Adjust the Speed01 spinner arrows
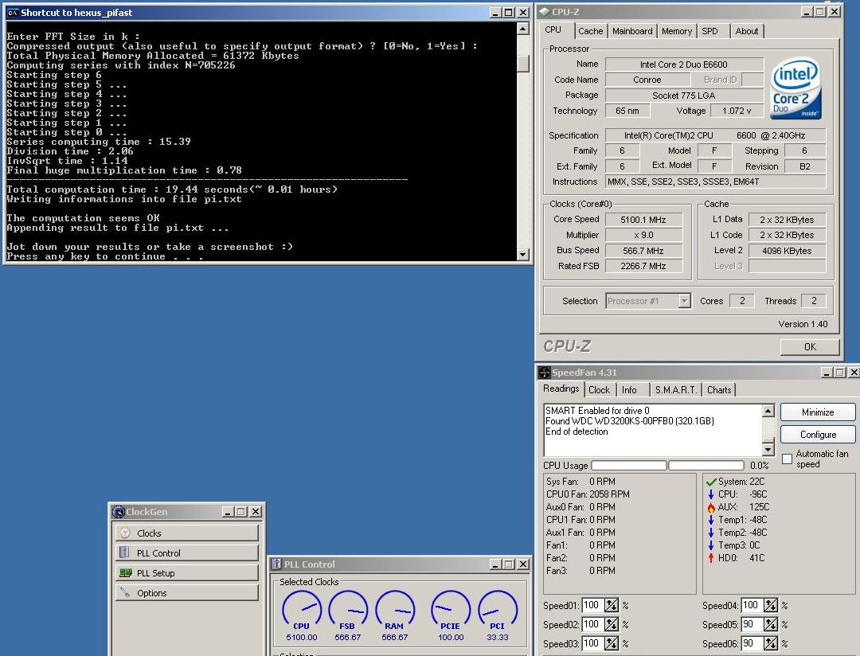The height and width of the screenshot is (656, 860). (x=611, y=606)
